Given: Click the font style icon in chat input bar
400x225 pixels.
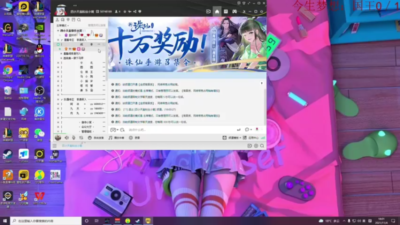Looking at the screenshot, I should pos(122,130).
